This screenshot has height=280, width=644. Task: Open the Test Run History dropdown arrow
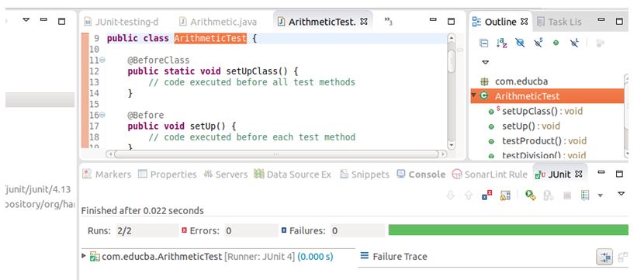click(601, 195)
